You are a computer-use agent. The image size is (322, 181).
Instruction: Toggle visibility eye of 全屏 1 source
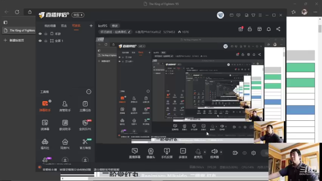(x=40, y=41)
